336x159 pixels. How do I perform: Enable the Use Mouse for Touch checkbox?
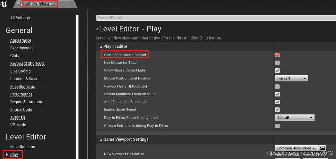[x=277, y=63]
